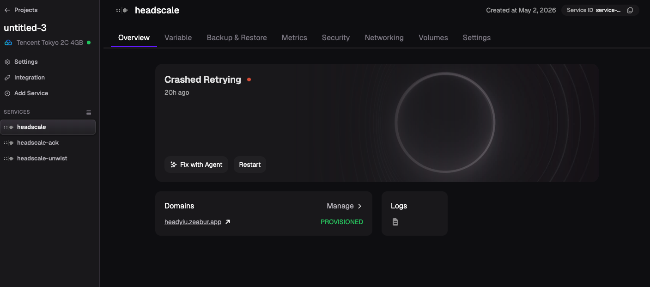
Task: Open the Volumes tab
Action: coord(433,38)
